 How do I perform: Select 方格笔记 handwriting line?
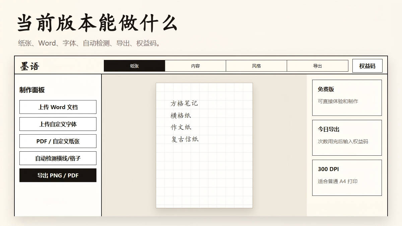point(184,103)
